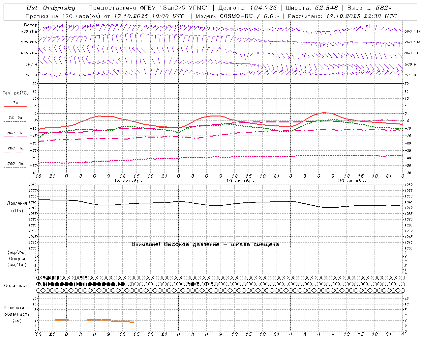Select the Широта: 52.848 field
This screenshot has width=422, height=337.
coord(312,8)
